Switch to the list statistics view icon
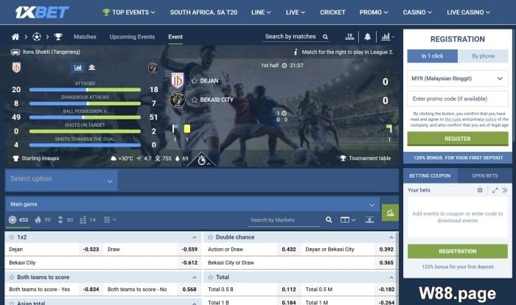This screenshot has width=516, height=305. coord(92,68)
